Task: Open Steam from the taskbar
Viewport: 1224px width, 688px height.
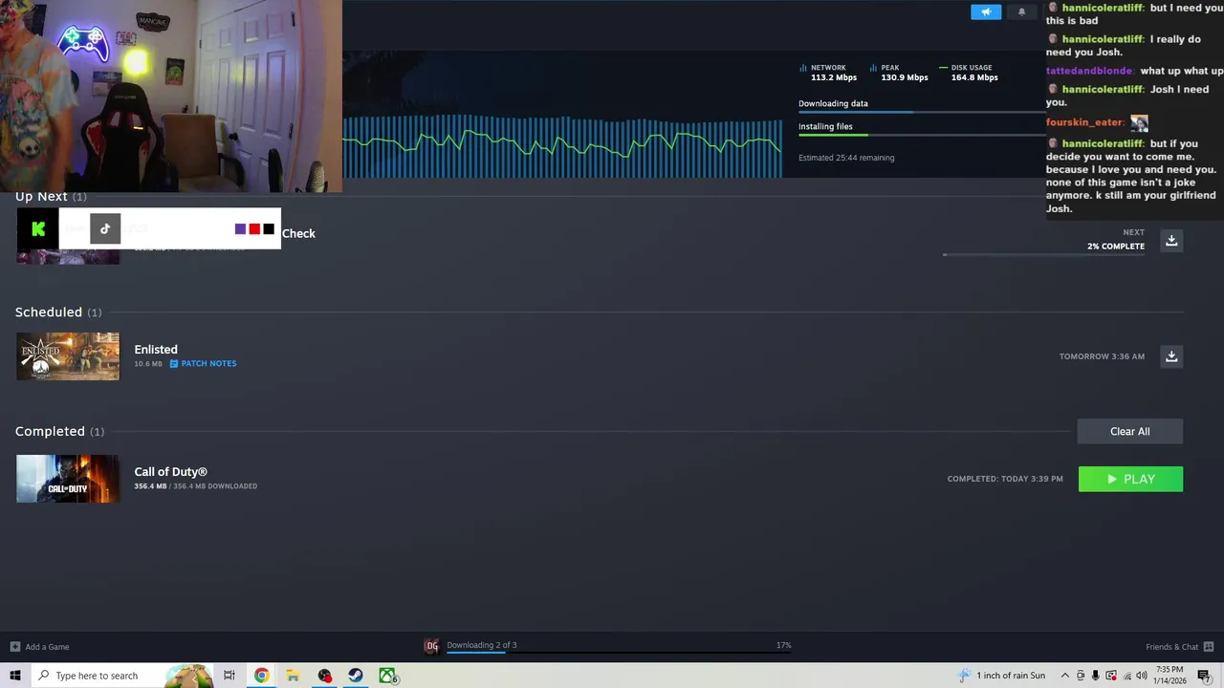Action: tap(356, 676)
